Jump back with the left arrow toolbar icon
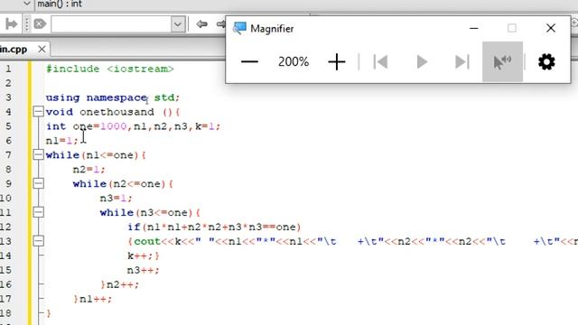The height and width of the screenshot is (325, 578). click(x=201, y=24)
